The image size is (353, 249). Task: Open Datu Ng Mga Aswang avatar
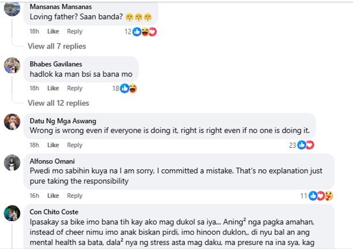(x=12, y=122)
